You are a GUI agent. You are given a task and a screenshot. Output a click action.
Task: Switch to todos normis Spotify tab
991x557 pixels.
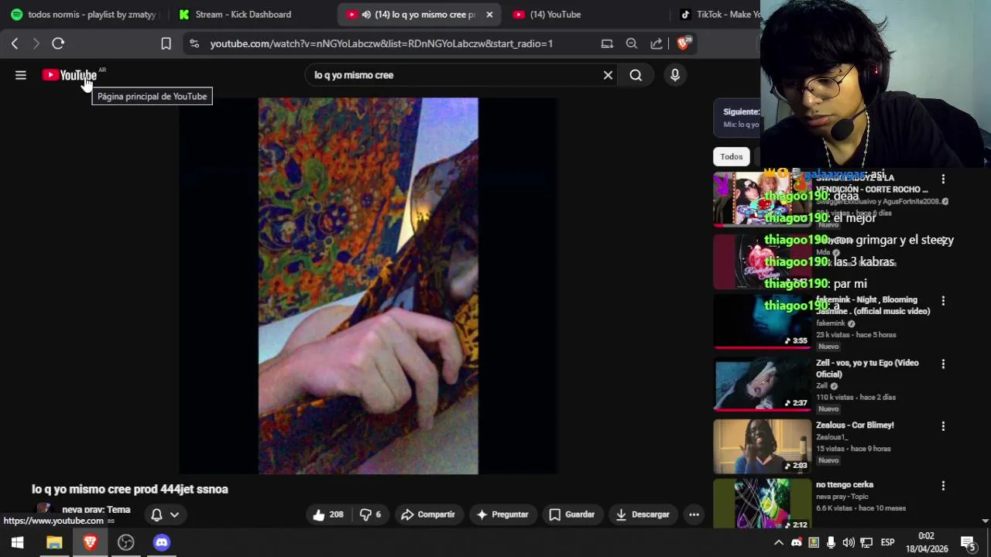click(84, 14)
